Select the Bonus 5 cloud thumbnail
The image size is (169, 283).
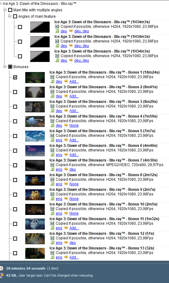coord(35,136)
